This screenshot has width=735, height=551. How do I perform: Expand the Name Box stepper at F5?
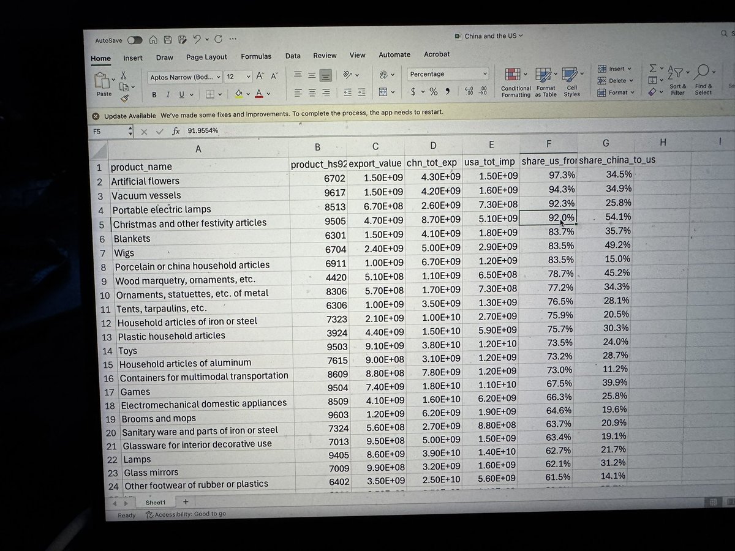point(130,132)
